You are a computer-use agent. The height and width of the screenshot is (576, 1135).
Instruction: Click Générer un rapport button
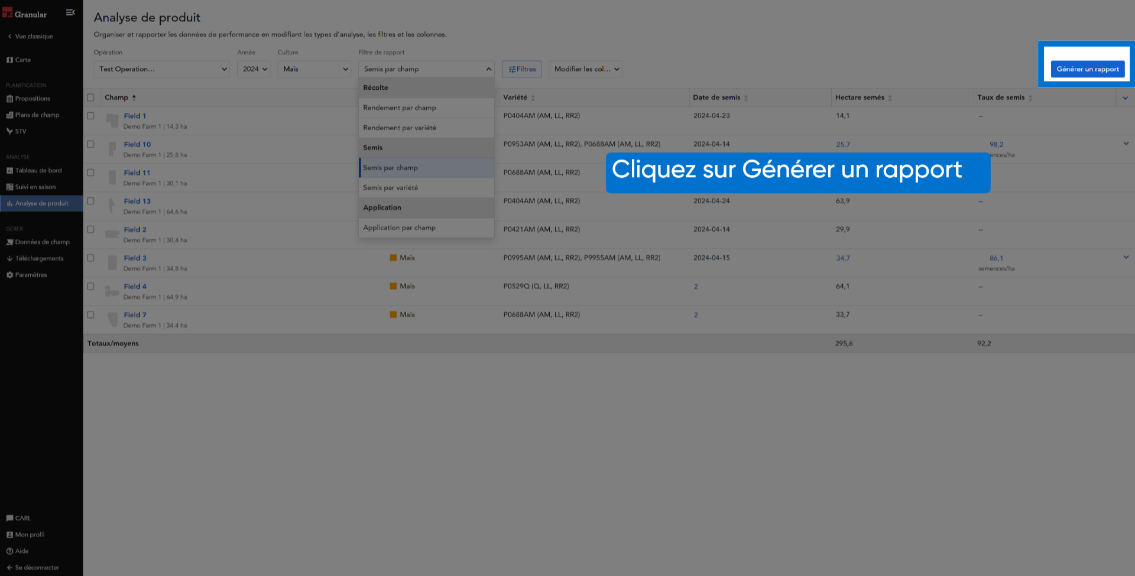point(1088,69)
